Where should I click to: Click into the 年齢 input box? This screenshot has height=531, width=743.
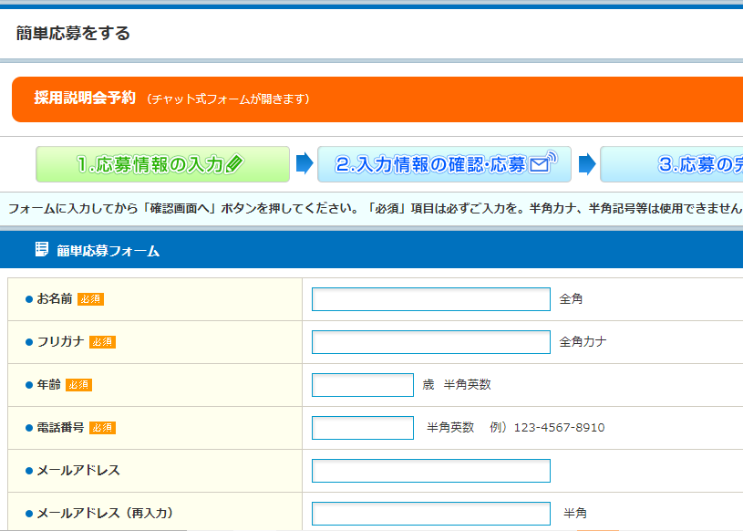click(362, 385)
